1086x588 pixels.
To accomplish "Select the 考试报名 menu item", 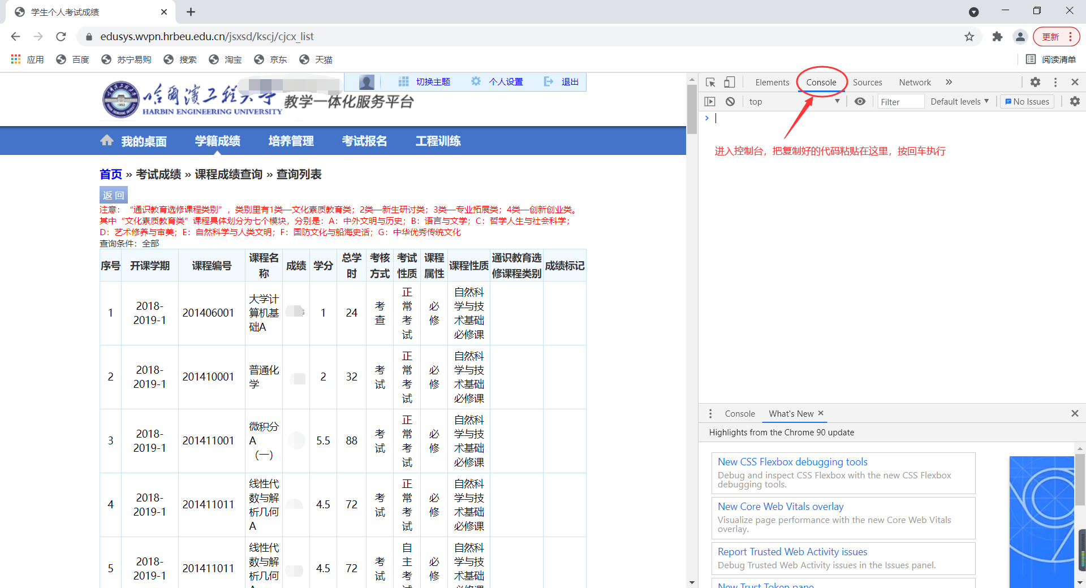I will click(x=364, y=141).
